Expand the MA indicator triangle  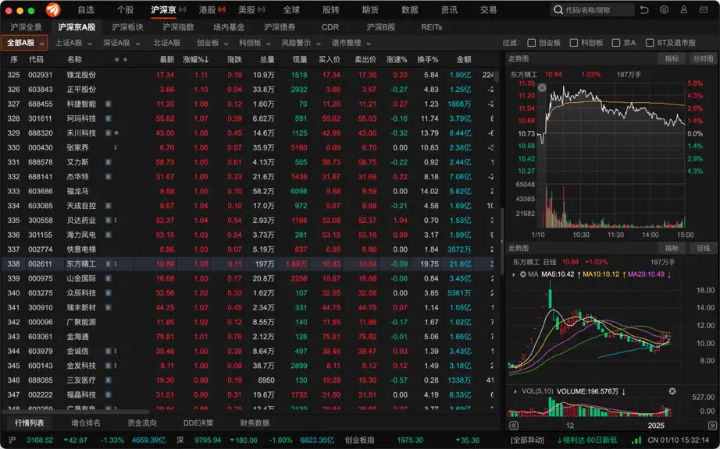(515, 274)
